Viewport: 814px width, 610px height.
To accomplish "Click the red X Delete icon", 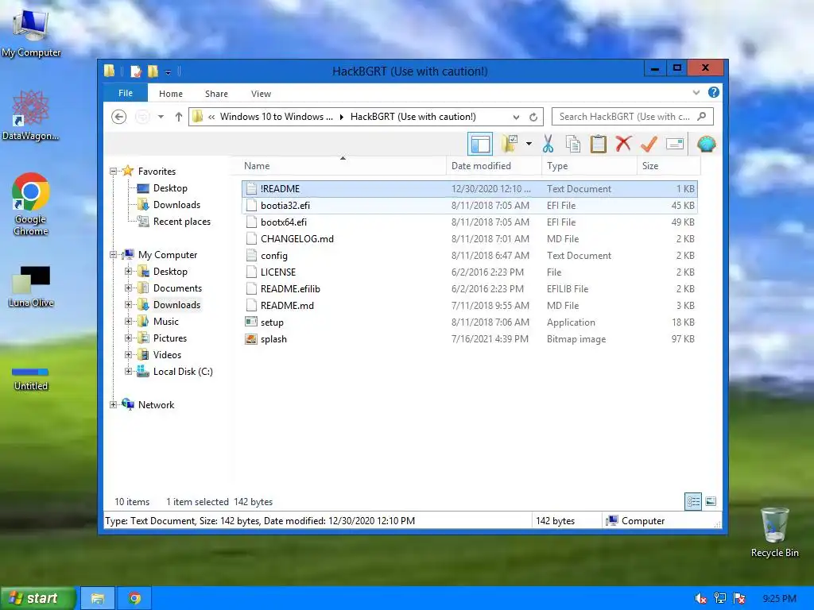I will click(623, 144).
